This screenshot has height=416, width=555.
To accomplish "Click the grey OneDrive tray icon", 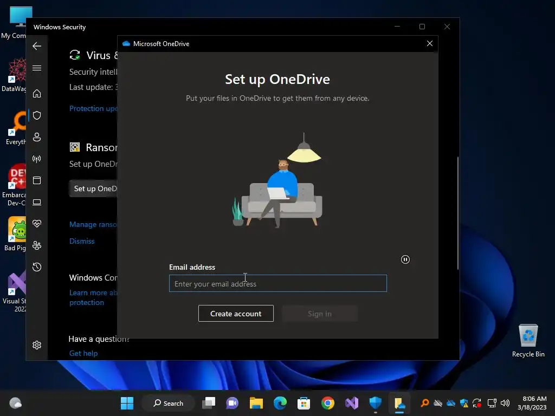I will 438,403.
